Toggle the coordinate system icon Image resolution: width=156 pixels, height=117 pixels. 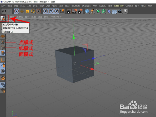tap(62, 11)
